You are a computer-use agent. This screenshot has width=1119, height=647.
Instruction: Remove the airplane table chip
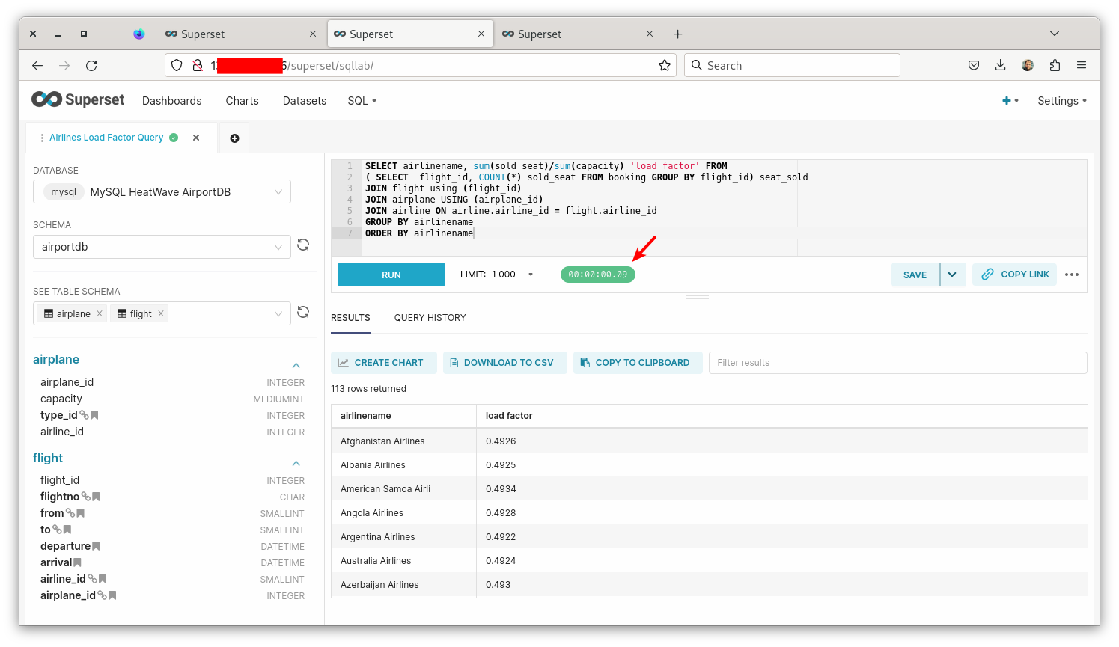click(x=100, y=313)
